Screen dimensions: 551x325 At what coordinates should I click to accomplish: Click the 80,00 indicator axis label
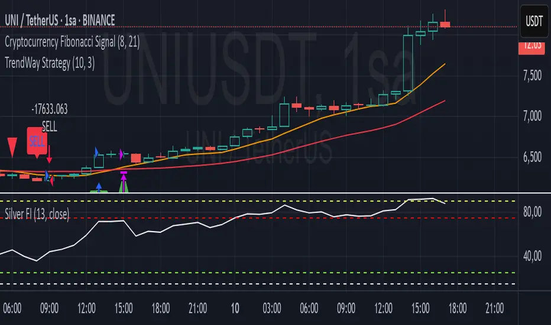[532, 212]
